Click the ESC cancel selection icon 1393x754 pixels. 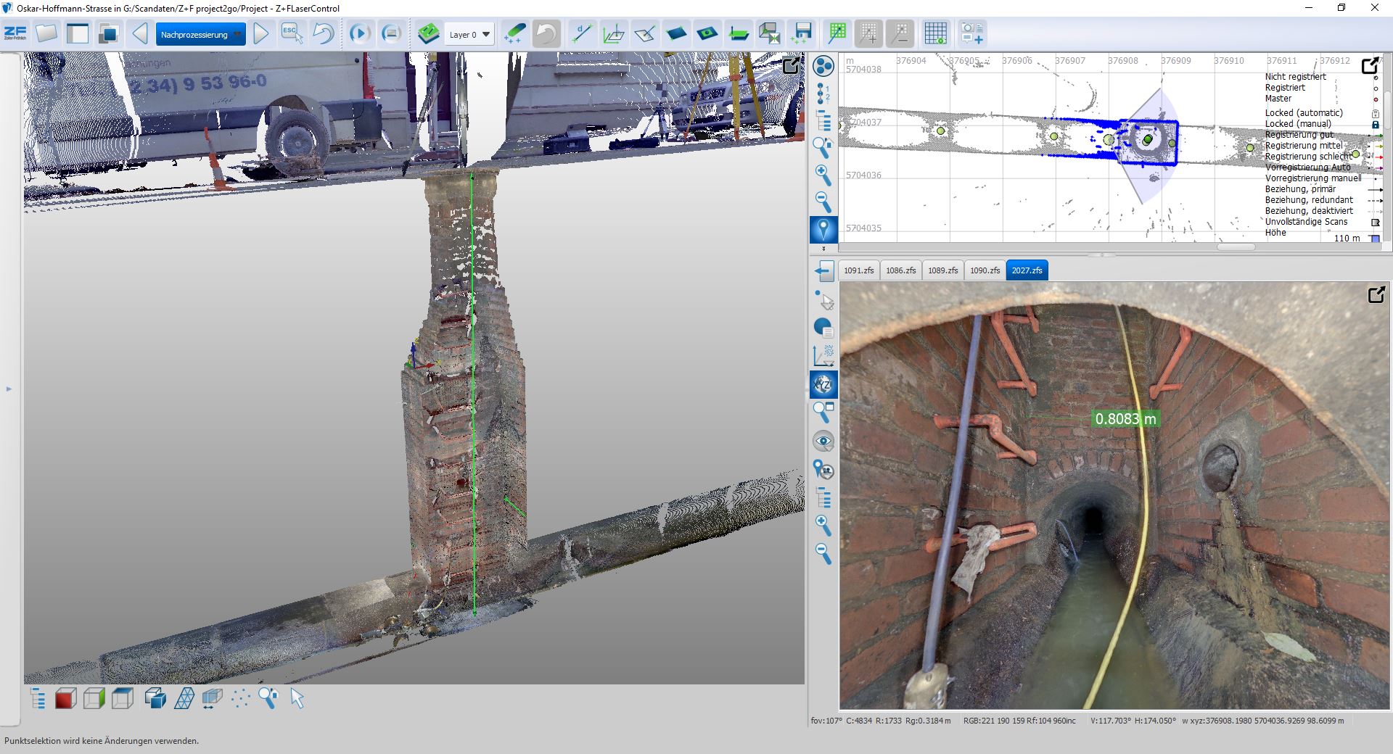[x=291, y=33]
